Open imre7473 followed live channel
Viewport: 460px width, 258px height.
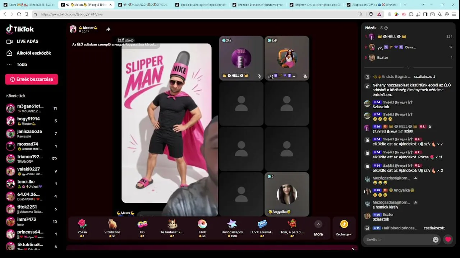[x=32, y=221]
